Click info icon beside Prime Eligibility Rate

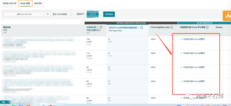(172, 27)
